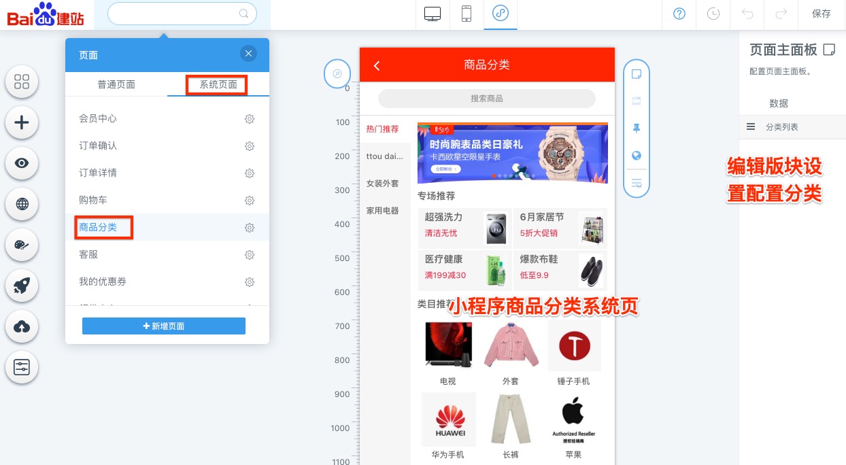Open the sliders settings icon in sidebar
846x465 pixels.
pyautogui.click(x=22, y=368)
